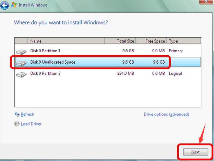Click the Windows flag logo in title bar

14,5
